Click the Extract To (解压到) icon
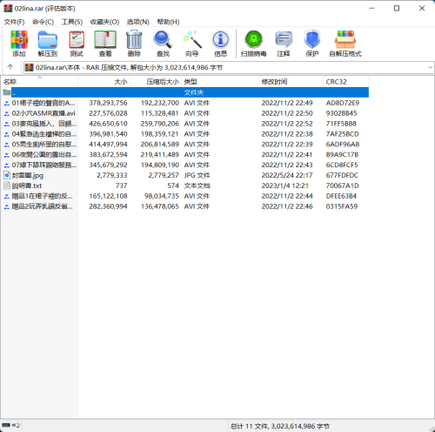 tap(48, 44)
